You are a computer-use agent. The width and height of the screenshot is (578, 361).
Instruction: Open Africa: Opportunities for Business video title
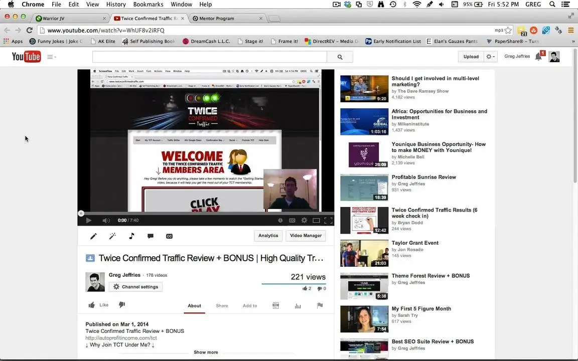(x=440, y=114)
